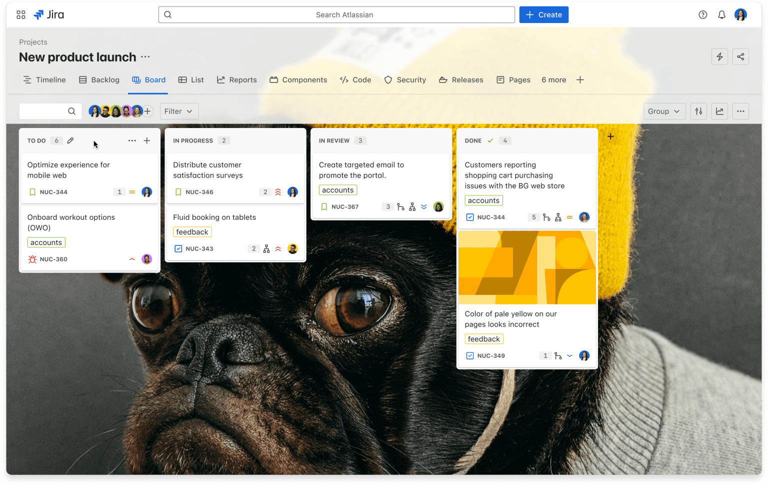Click the edit pencil on TO DO column
The height and width of the screenshot is (485, 768).
70,140
